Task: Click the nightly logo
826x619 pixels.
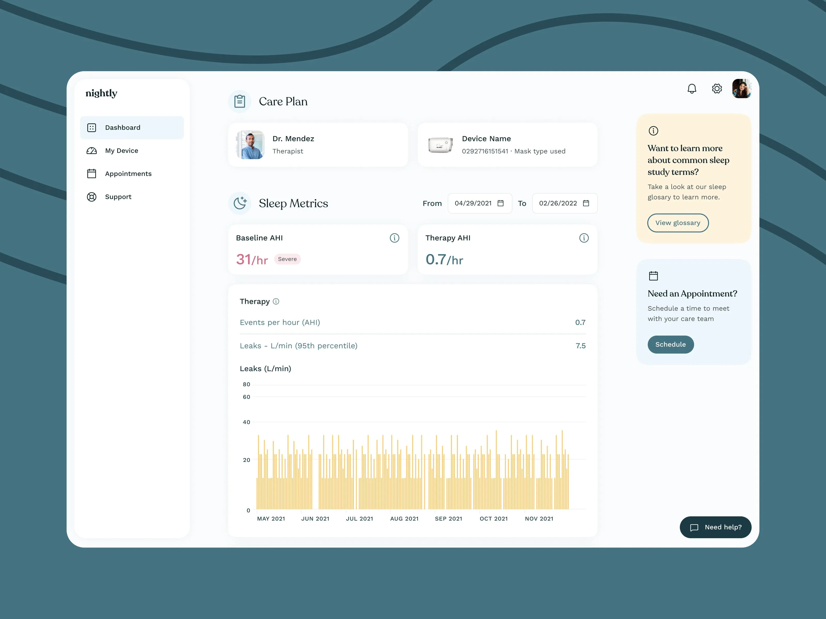Action: 101,93
